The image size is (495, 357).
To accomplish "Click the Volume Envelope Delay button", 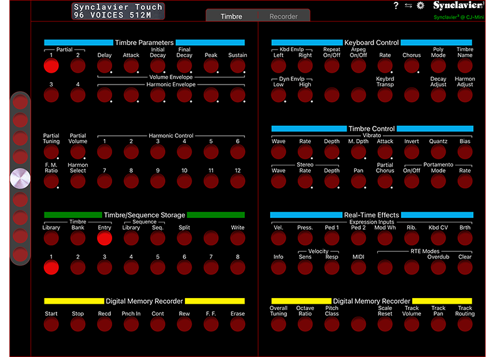I will tap(105, 66).
